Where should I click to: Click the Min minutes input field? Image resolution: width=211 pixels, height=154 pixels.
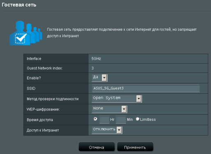point(121,120)
